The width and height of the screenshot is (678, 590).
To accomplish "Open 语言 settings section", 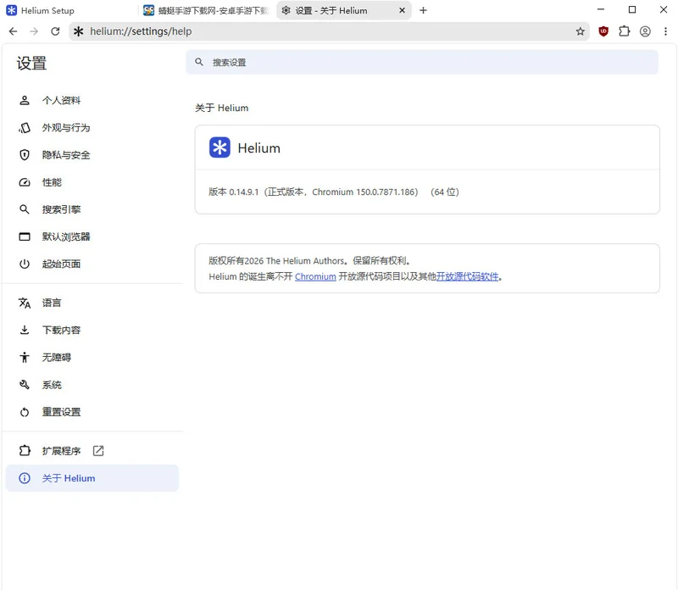I will 92,303.
